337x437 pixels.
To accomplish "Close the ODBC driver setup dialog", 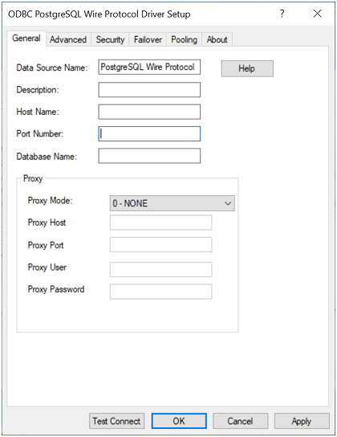I will click(317, 14).
